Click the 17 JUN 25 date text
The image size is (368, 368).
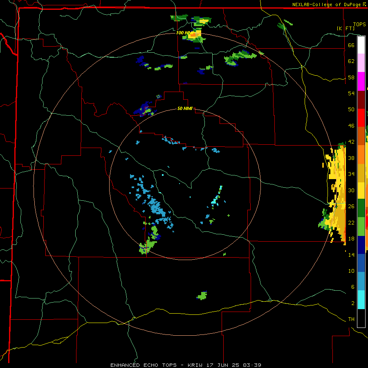point(222,365)
